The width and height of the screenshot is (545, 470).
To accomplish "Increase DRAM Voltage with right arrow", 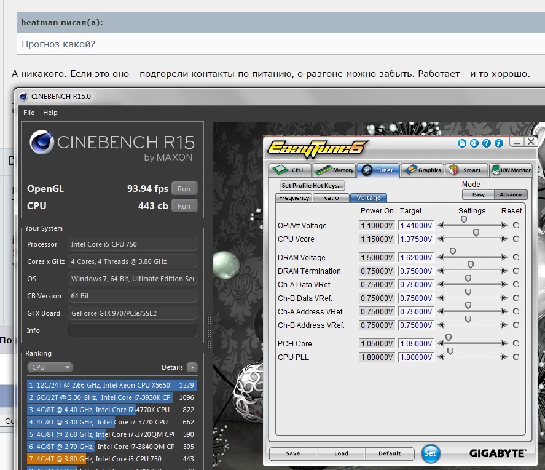I will point(504,257).
